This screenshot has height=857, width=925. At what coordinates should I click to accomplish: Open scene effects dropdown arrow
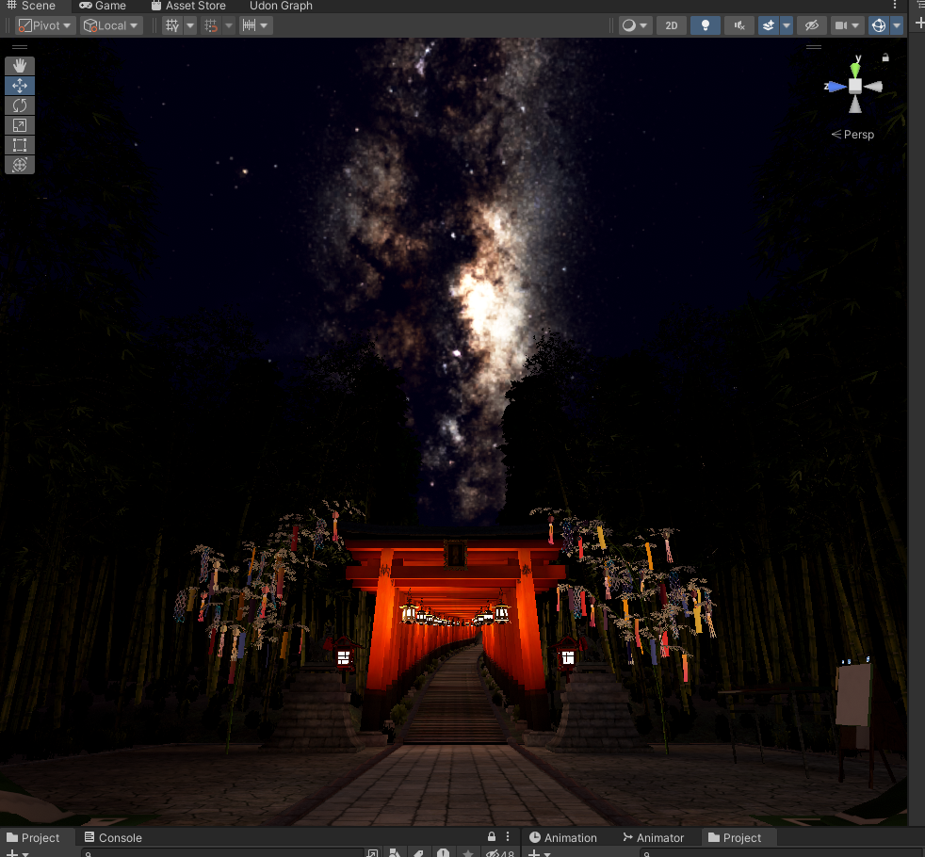coord(787,25)
